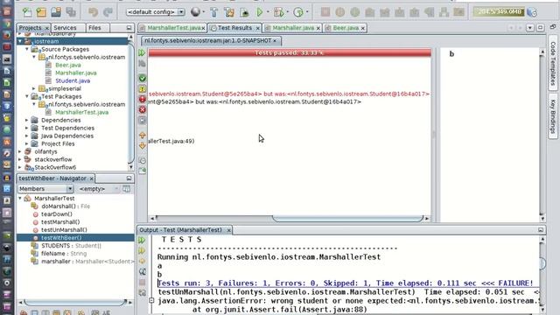Image resolution: width=560 pixels, height=315 pixels.
Task: Toggle the gray Show Skipped tests filter in Test Results
Action: (142, 121)
